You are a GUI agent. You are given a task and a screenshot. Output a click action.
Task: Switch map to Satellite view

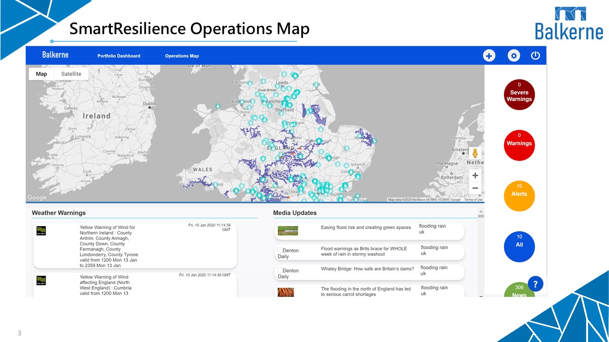click(x=71, y=74)
